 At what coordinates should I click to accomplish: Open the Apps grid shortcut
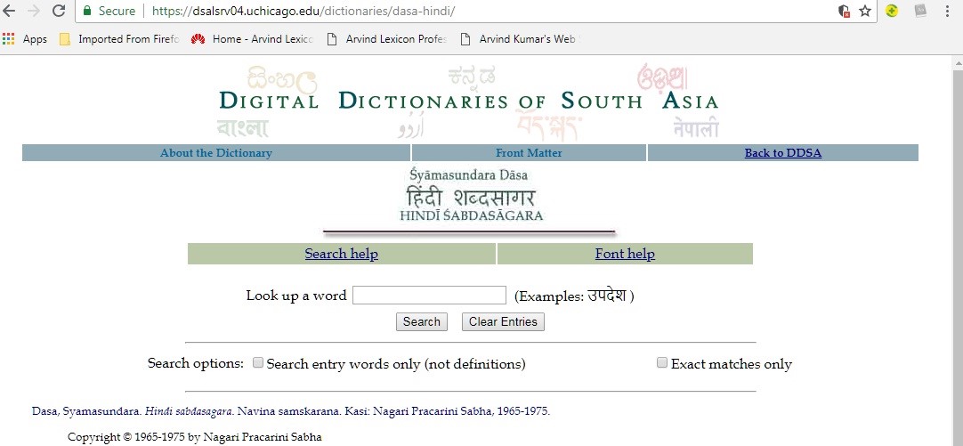25,39
